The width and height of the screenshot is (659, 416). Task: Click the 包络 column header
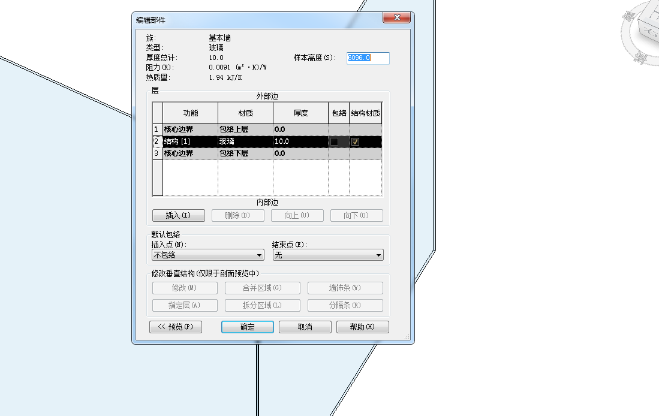pos(339,113)
